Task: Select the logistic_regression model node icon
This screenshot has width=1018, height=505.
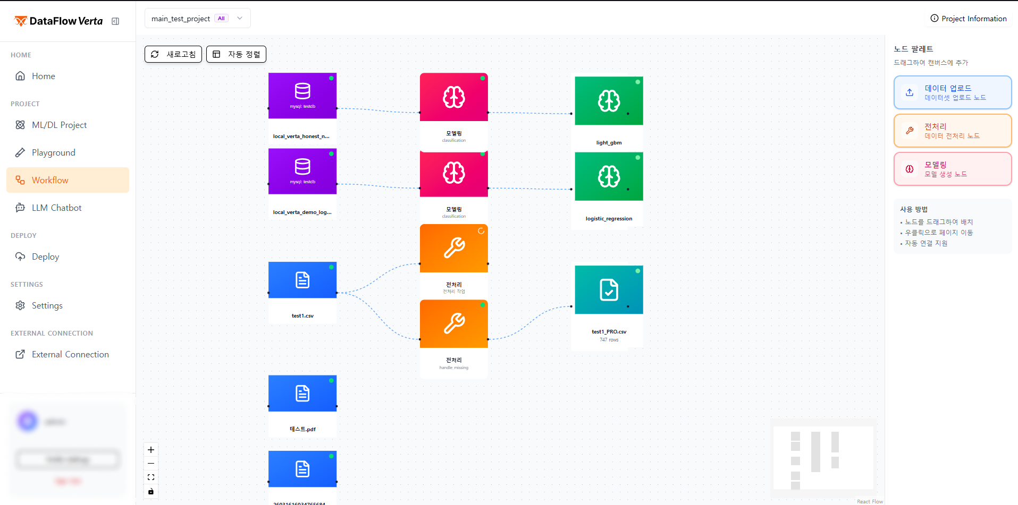Action: pyautogui.click(x=609, y=176)
